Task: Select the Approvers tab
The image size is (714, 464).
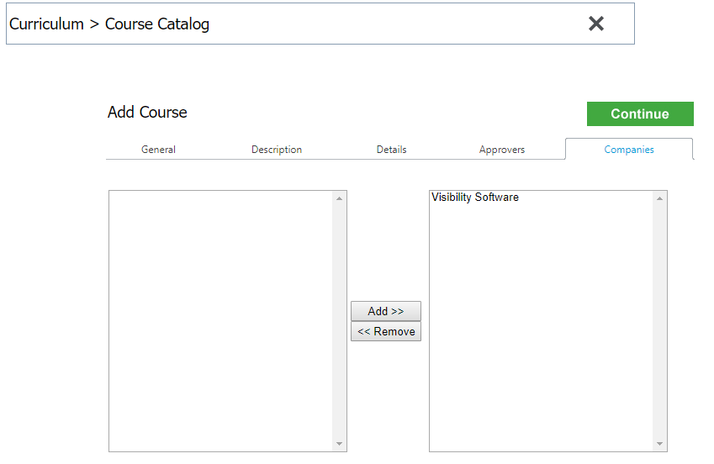Action: [502, 150]
